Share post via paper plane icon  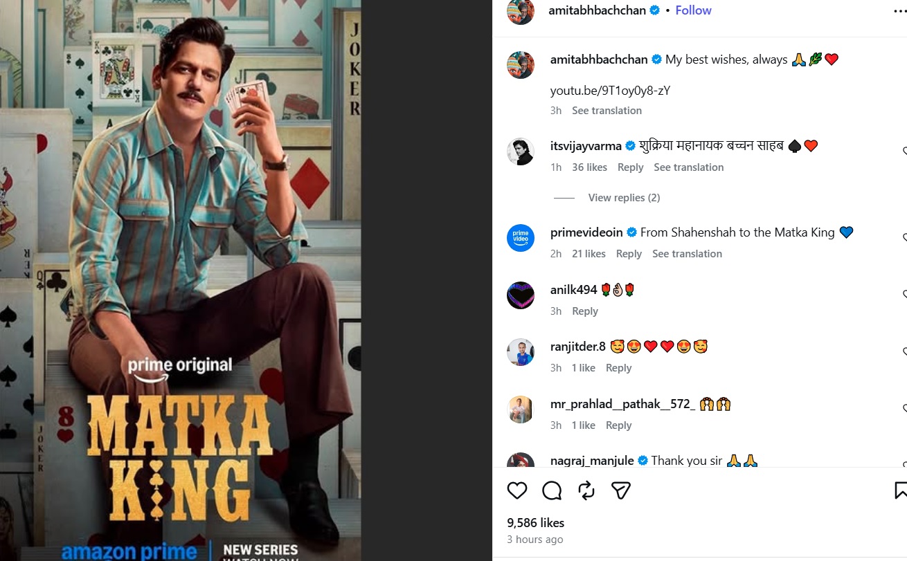(620, 490)
